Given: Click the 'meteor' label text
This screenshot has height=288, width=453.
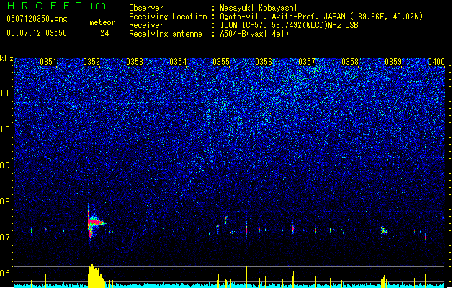Looking at the screenshot, I should (x=102, y=22).
